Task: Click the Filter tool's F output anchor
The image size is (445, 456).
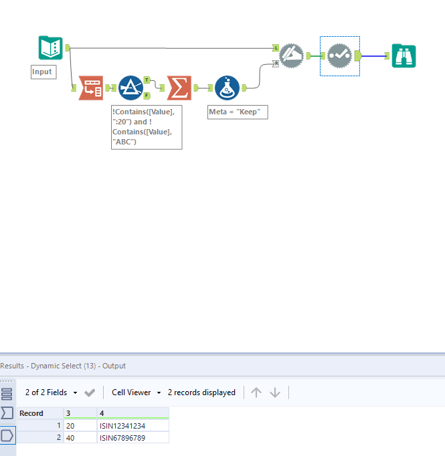Action: [147, 96]
